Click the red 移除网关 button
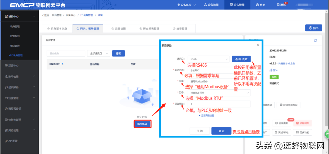The height and width of the screenshot is (154, 329). coord(302,123)
